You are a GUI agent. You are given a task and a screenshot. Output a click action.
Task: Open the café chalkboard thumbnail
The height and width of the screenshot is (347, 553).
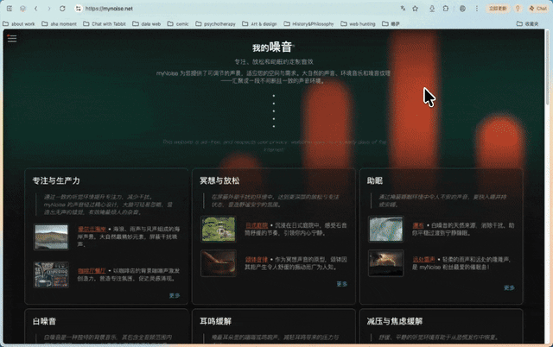pos(51,274)
